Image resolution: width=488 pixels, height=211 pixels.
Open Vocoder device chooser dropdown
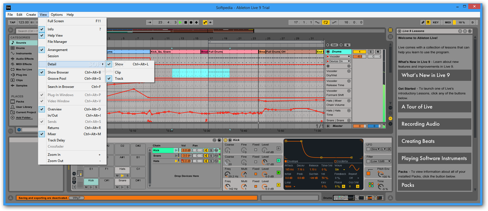pos(338,56)
